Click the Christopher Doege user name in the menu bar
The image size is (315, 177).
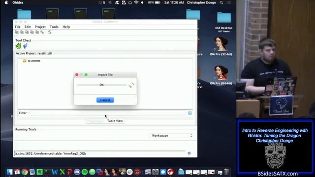(x=201, y=2)
